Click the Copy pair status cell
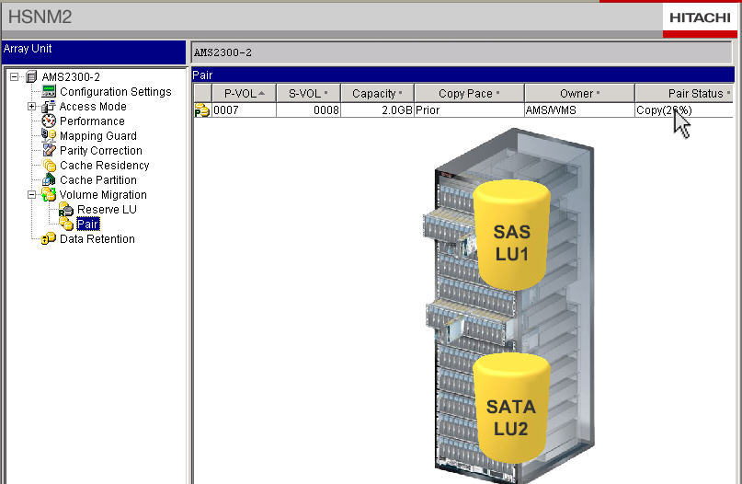742x484 pixels. pos(684,109)
